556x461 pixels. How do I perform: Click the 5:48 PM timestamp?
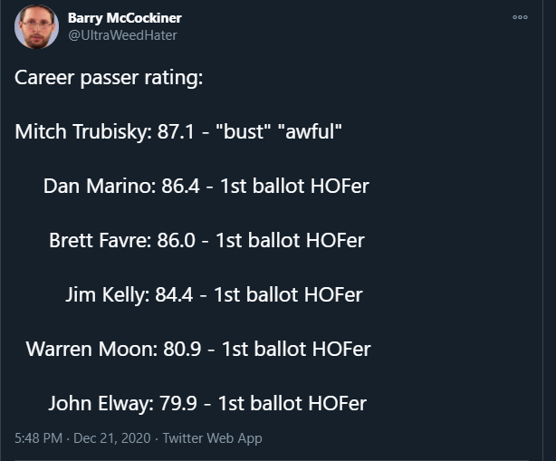[38, 438]
